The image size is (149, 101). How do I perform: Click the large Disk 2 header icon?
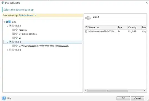(88, 18)
